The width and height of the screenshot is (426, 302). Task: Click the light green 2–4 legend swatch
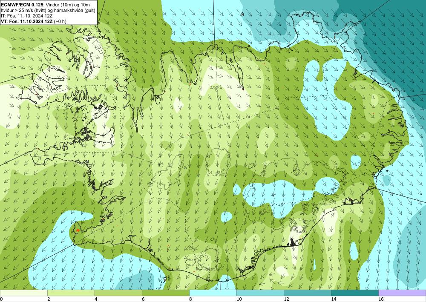[x=71, y=293]
